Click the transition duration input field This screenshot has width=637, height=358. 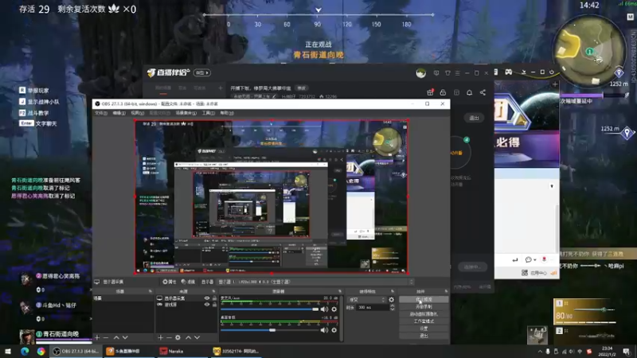(373, 308)
